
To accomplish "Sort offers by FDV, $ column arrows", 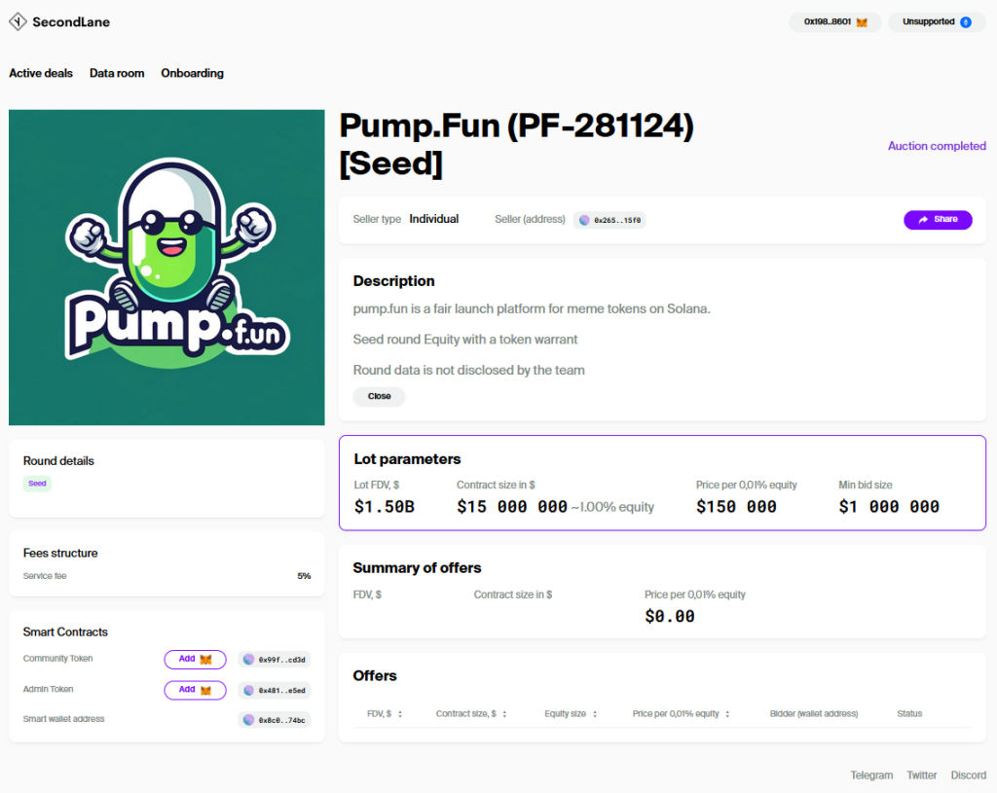I will pyautogui.click(x=400, y=714).
